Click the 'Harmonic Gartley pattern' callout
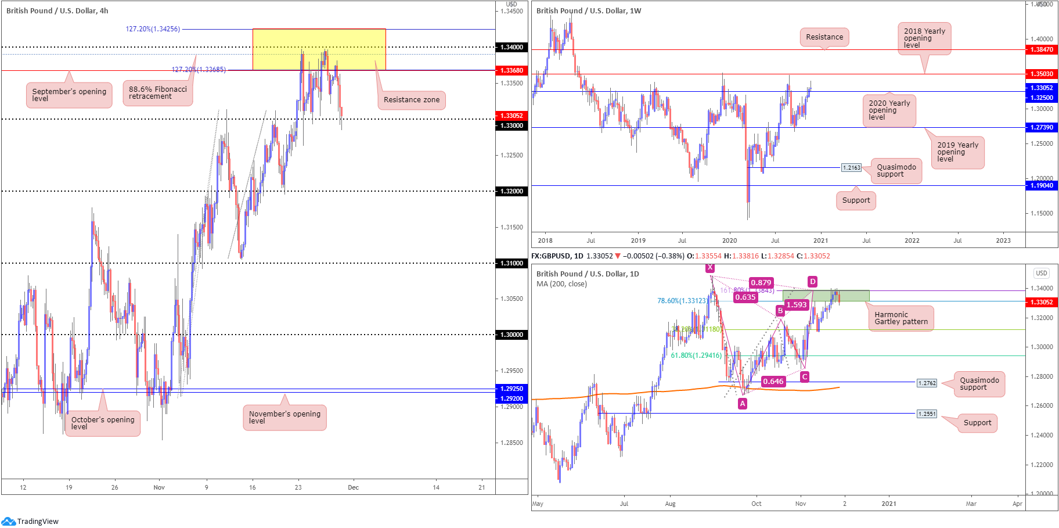The width and height of the screenshot is (1059, 528). click(x=901, y=318)
